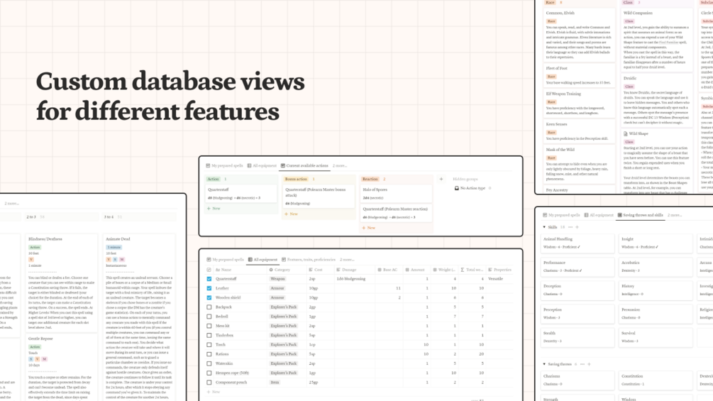Click the Properties column header
The image size is (713, 401).
click(x=499, y=270)
